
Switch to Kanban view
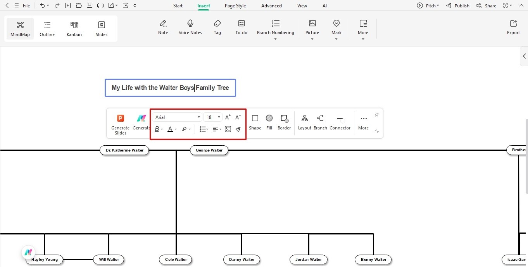coord(74,28)
